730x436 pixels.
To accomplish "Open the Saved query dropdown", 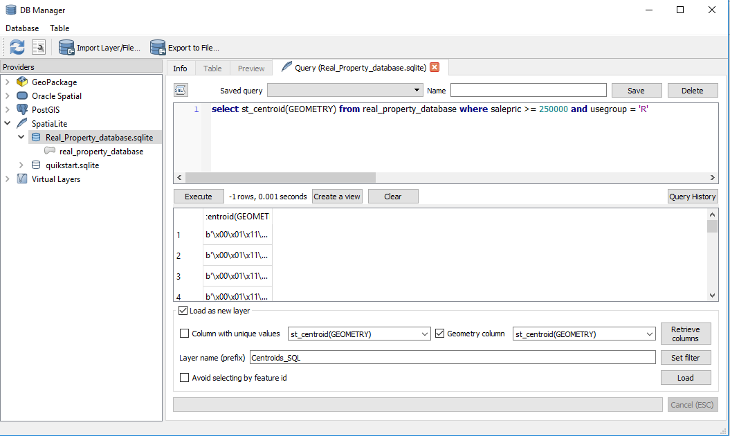I will click(345, 91).
